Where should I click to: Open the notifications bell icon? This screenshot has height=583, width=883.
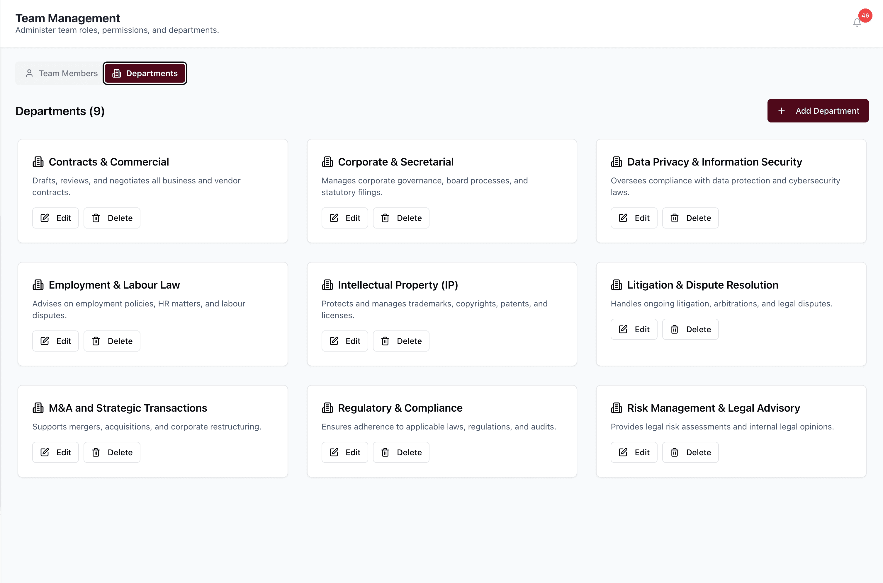coord(857,23)
